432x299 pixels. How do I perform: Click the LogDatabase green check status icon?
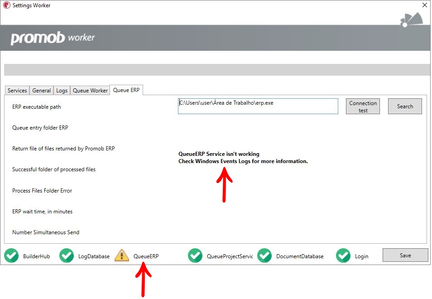click(x=67, y=256)
